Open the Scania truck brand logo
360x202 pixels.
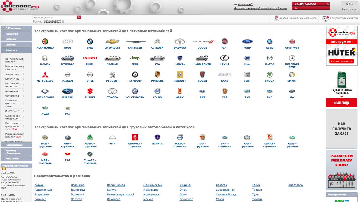click(x=157, y=137)
